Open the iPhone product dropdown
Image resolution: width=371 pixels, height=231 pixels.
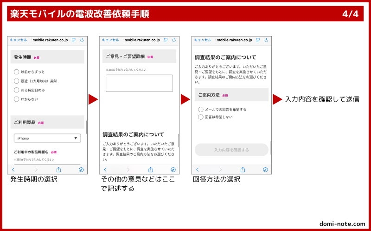point(47,138)
